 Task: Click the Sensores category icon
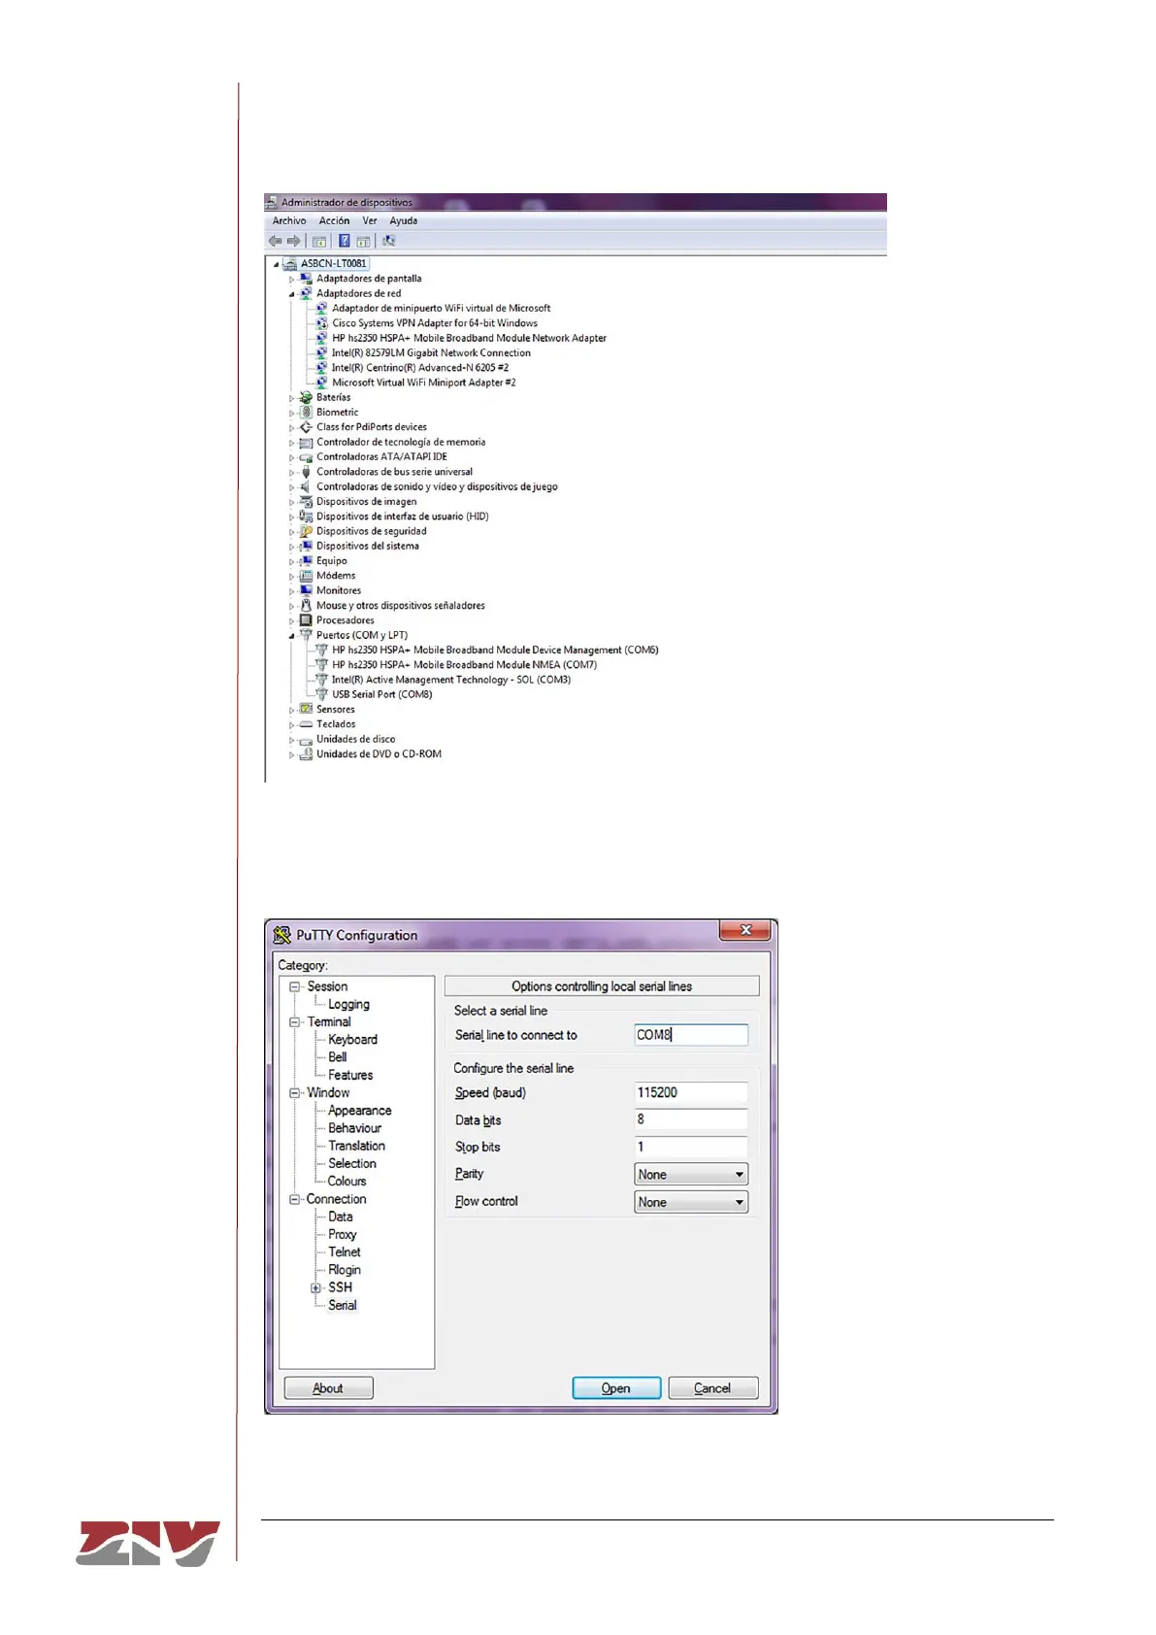tap(306, 709)
